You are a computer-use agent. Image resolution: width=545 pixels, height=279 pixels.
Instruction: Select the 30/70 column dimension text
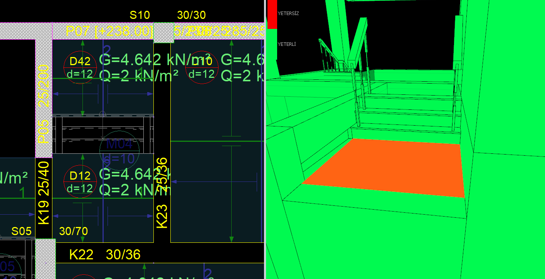click(73, 231)
